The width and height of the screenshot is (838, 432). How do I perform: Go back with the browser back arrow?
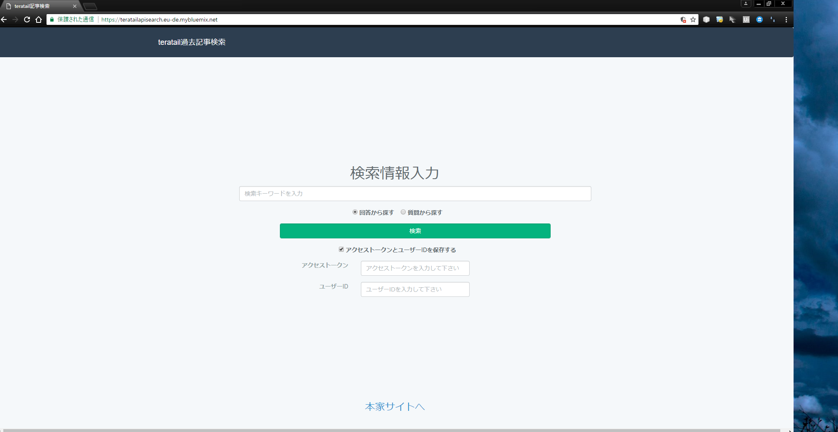coord(4,19)
